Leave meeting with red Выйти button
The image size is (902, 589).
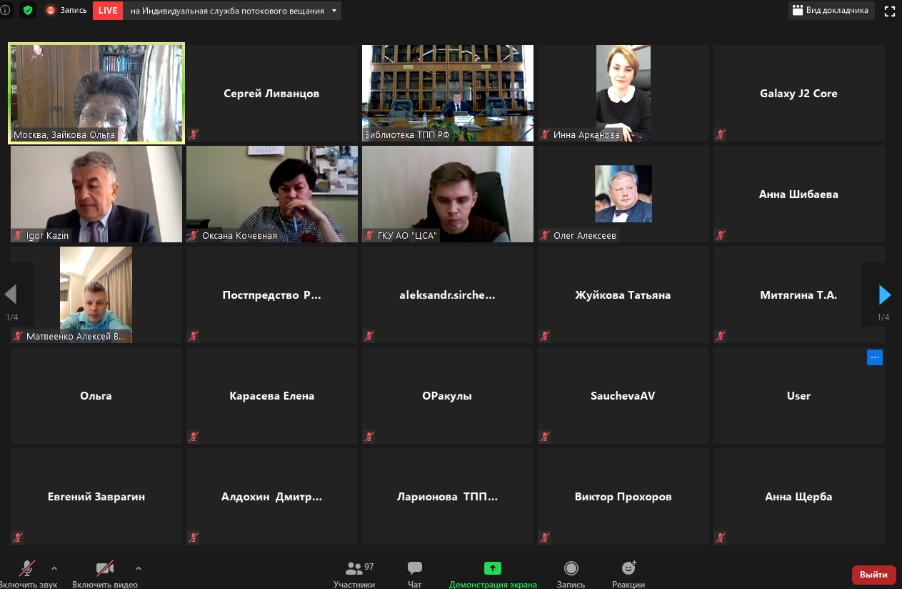click(873, 575)
